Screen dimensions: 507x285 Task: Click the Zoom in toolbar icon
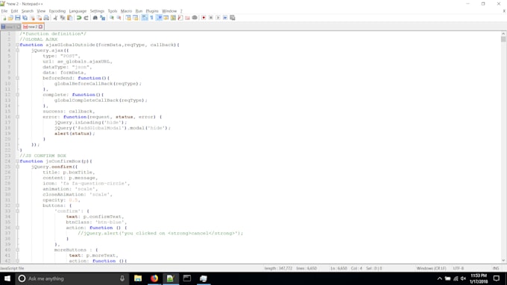click(112, 18)
